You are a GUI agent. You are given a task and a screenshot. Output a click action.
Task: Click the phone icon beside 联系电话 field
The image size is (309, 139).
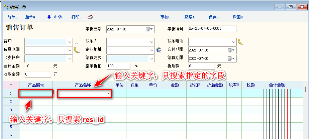pos(240,42)
